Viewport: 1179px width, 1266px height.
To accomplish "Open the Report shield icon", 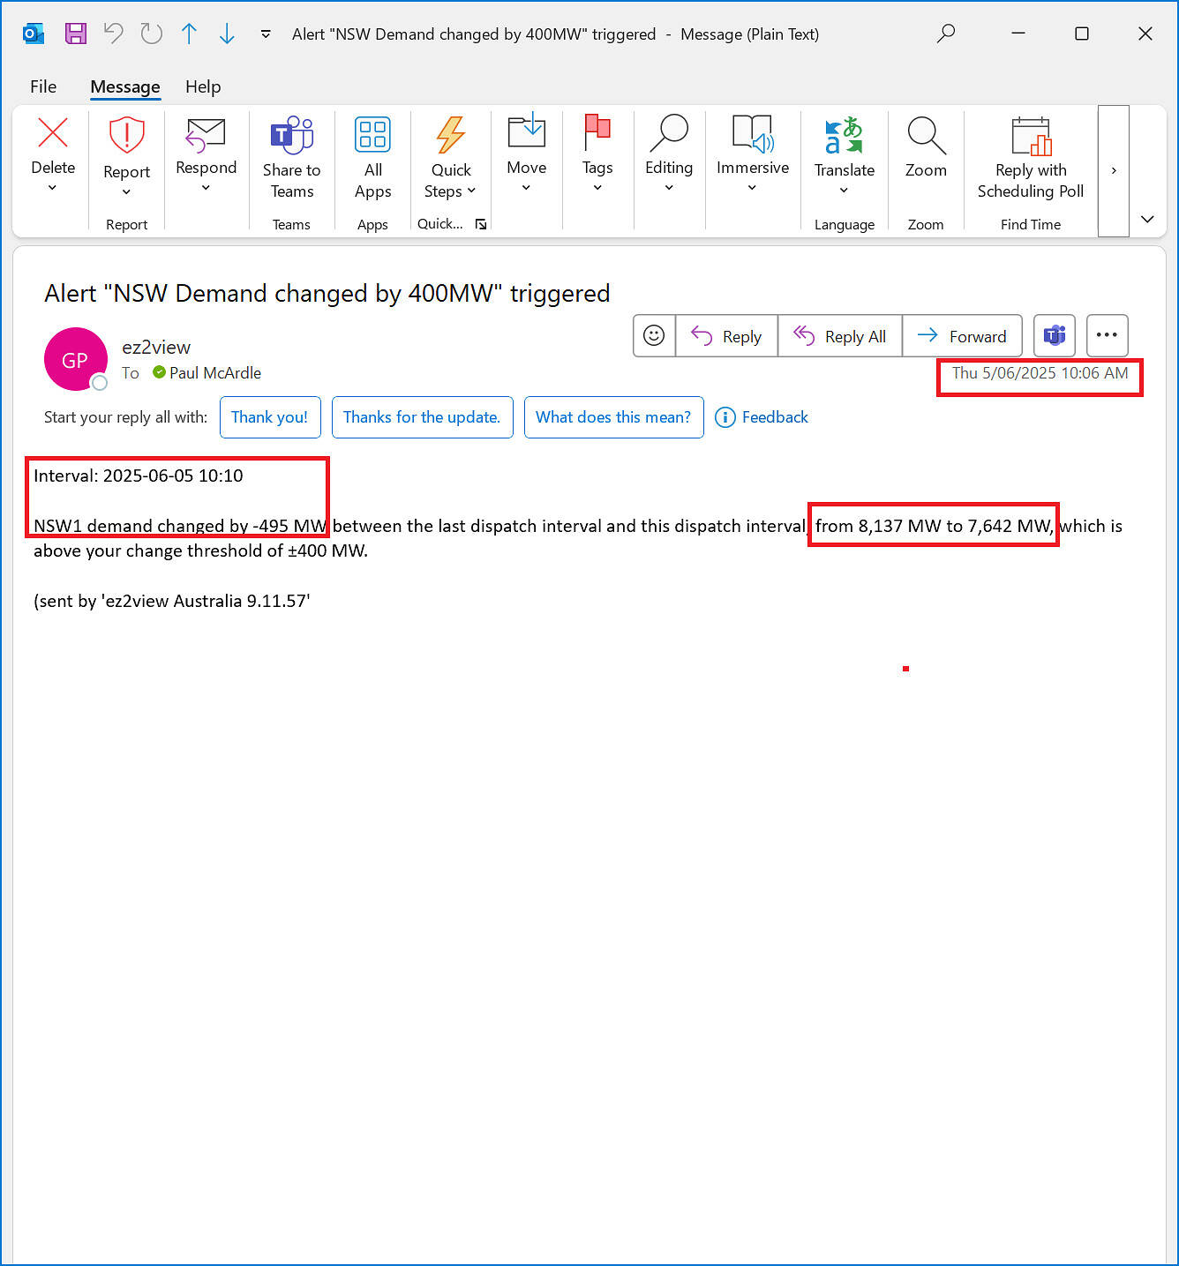I will coord(126,135).
